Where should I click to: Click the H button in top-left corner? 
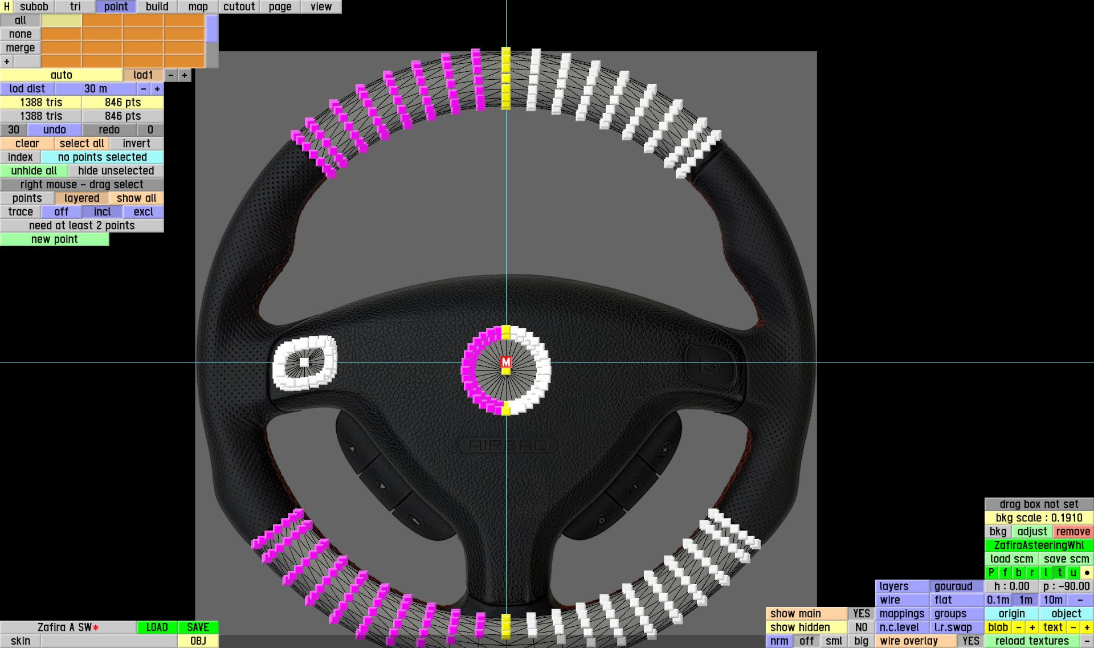6,7
